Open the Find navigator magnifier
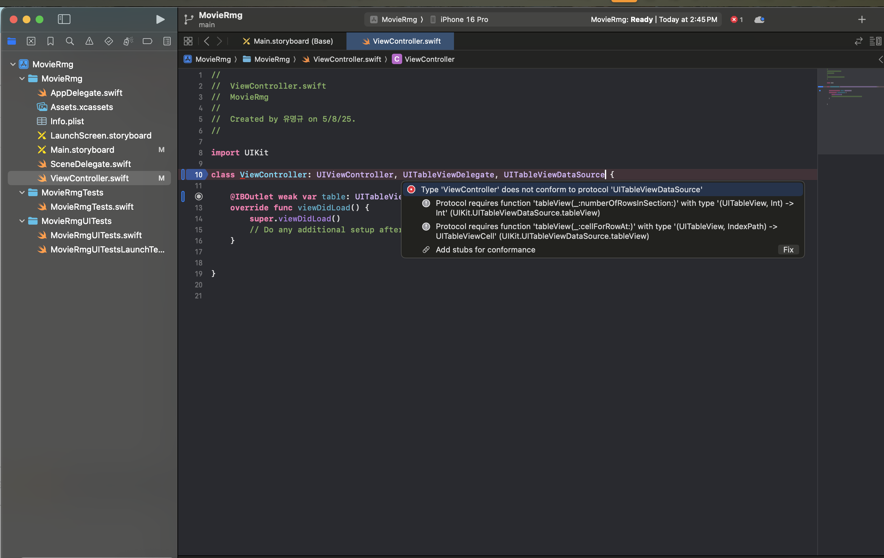Screen dimensions: 884x558 click(70, 41)
